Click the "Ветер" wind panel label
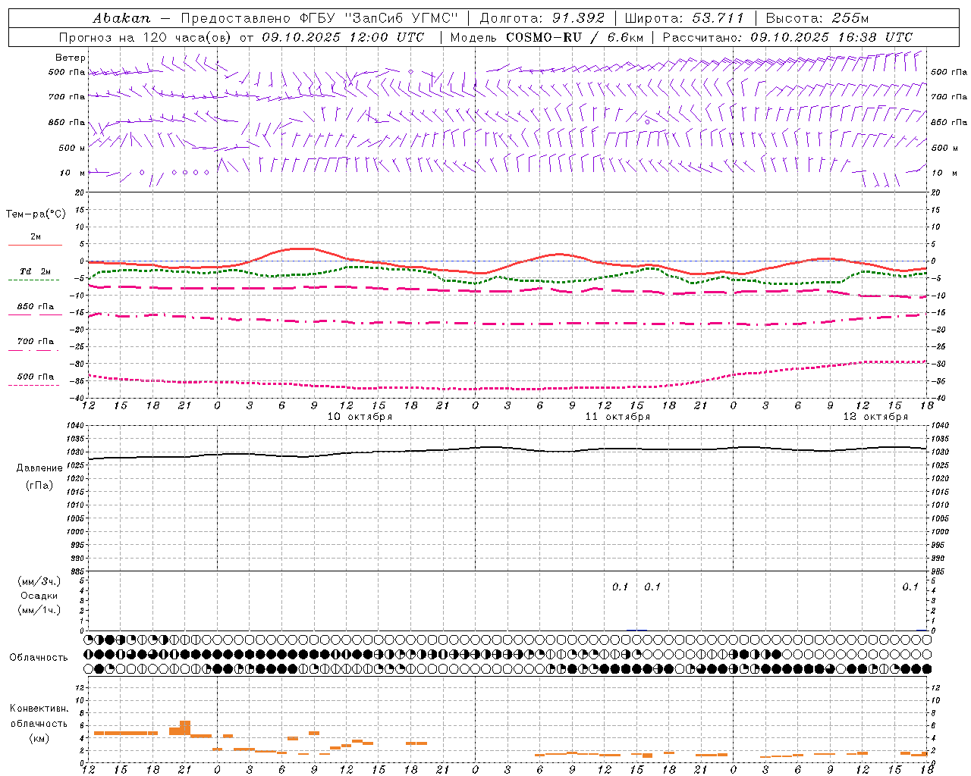 (x=71, y=58)
